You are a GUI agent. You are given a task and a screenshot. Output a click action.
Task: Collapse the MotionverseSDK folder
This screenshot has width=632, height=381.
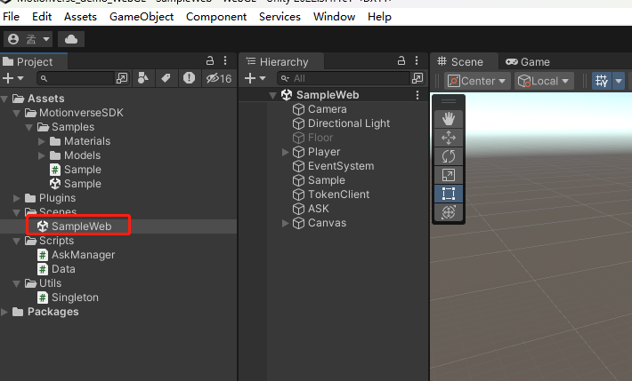click(x=17, y=113)
